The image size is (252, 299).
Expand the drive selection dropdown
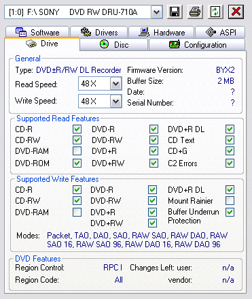(x=157, y=12)
